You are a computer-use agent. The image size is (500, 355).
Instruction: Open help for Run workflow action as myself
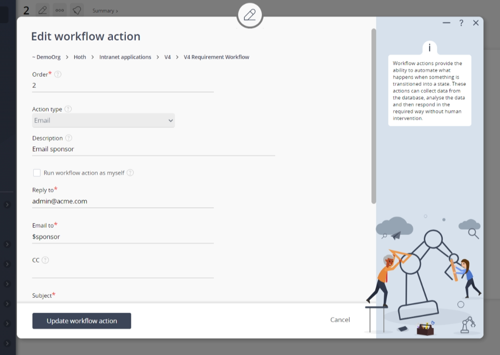click(130, 173)
